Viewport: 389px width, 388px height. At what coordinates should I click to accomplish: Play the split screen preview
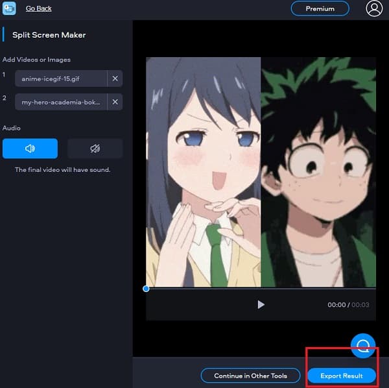261,304
